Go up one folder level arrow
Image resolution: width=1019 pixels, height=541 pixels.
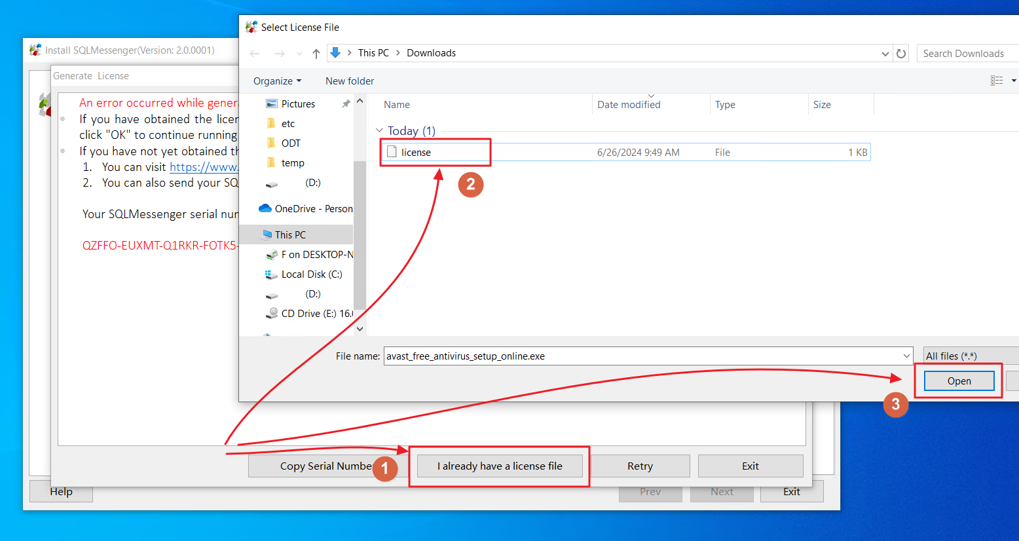click(x=316, y=54)
